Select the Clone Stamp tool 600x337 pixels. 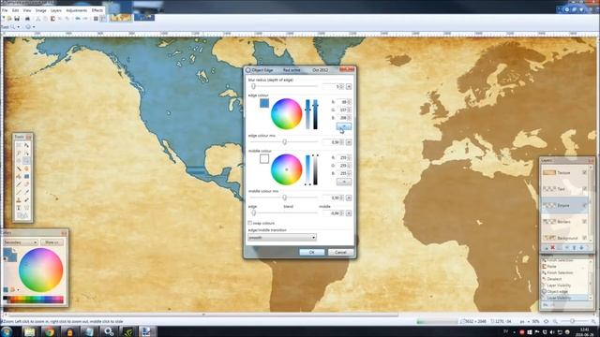[19, 199]
